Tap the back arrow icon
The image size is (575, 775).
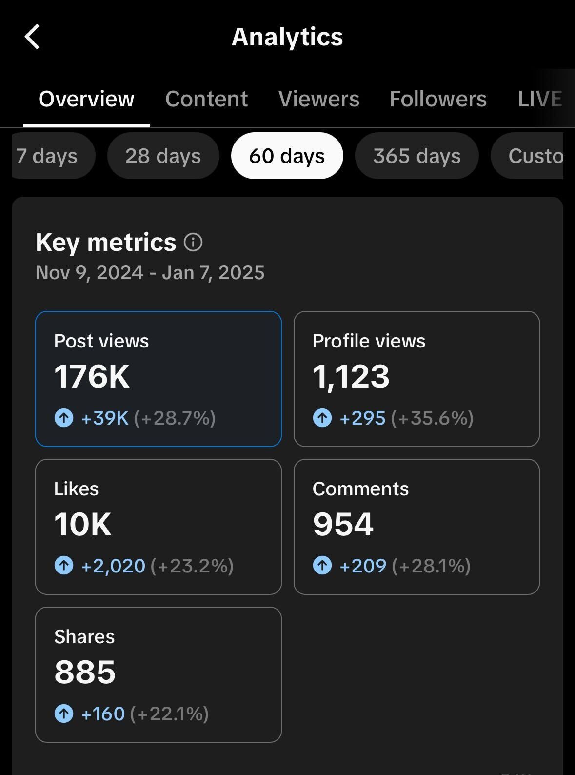(x=32, y=37)
